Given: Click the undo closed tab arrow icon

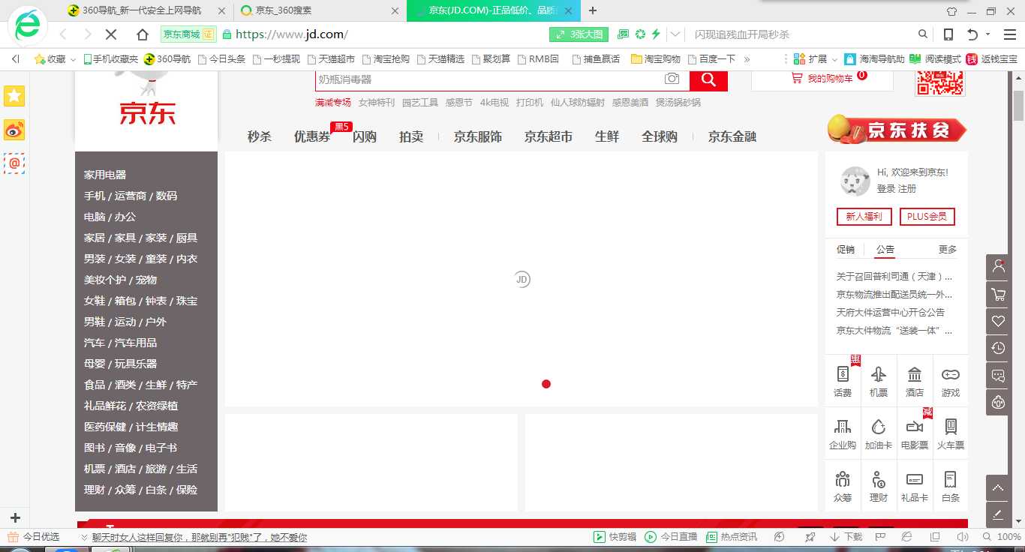Looking at the screenshot, I should tap(972, 34).
